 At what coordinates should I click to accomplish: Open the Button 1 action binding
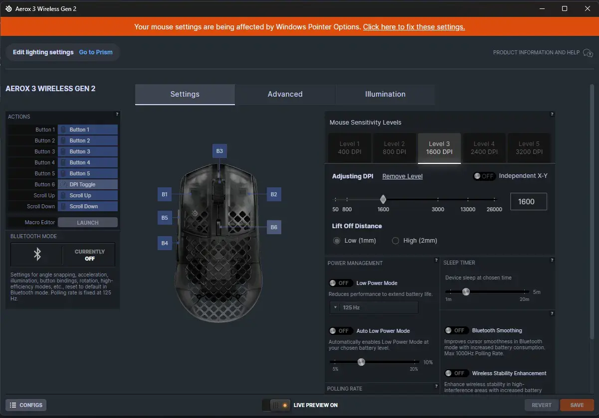pyautogui.click(x=88, y=130)
